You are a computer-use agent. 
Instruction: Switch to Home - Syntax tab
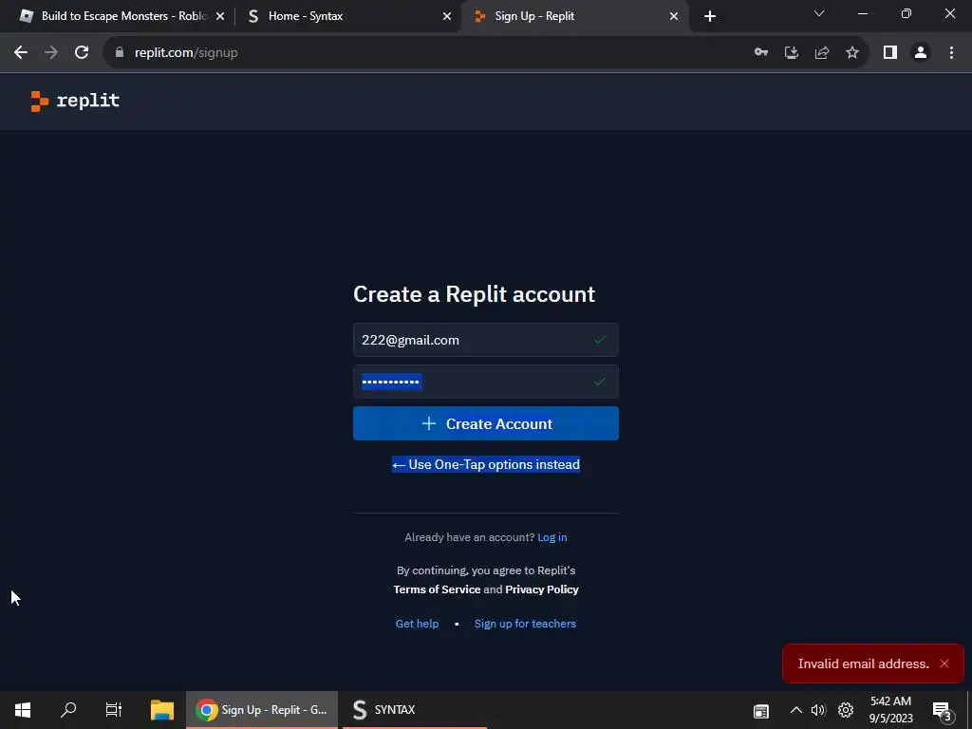347,16
